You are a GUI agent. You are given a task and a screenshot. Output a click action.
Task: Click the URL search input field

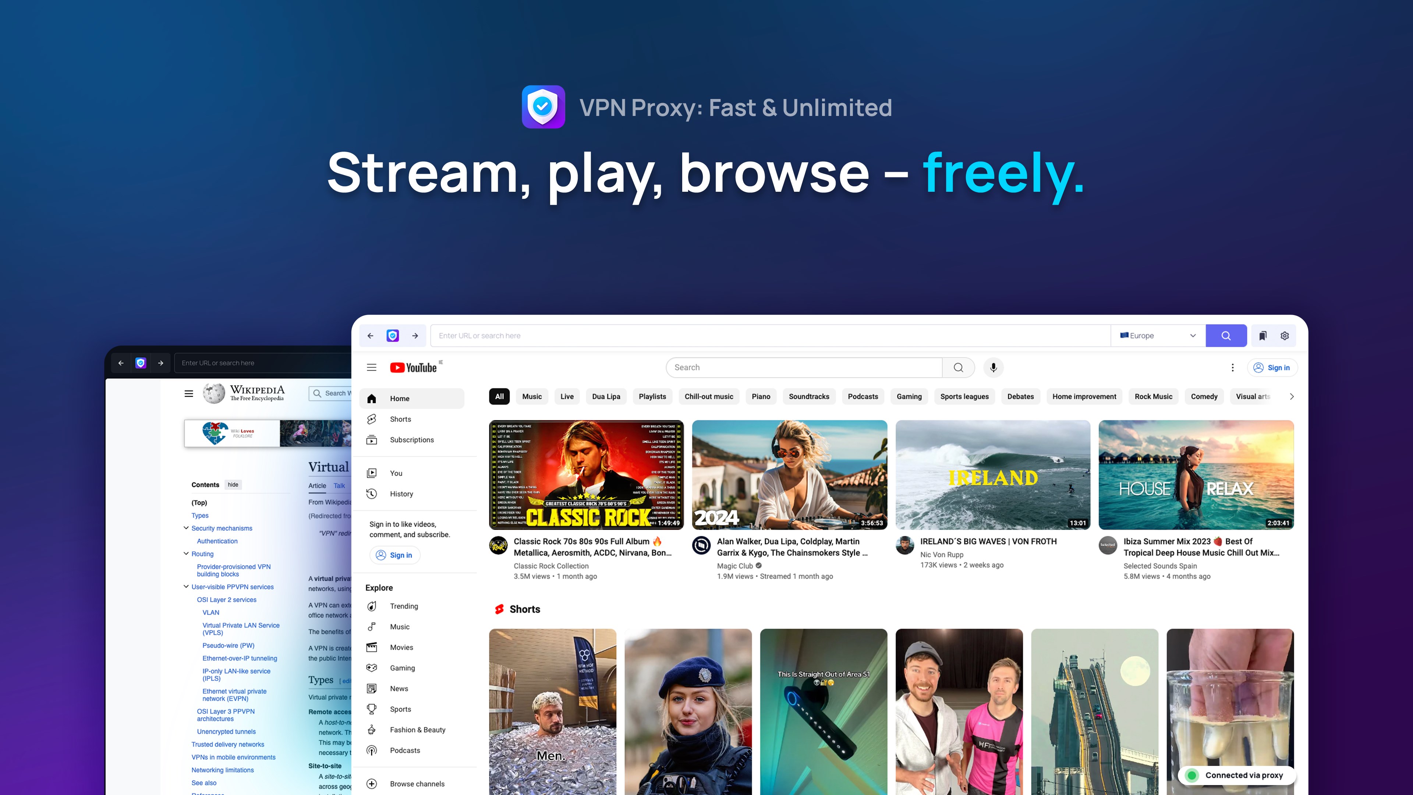(768, 335)
